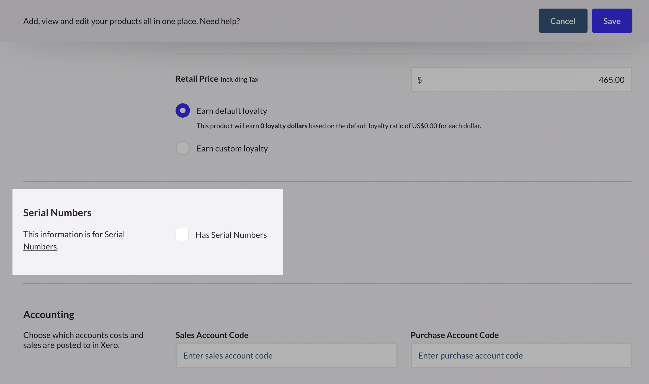Cancel editing the product
649x384 pixels.
click(x=563, y=21)
